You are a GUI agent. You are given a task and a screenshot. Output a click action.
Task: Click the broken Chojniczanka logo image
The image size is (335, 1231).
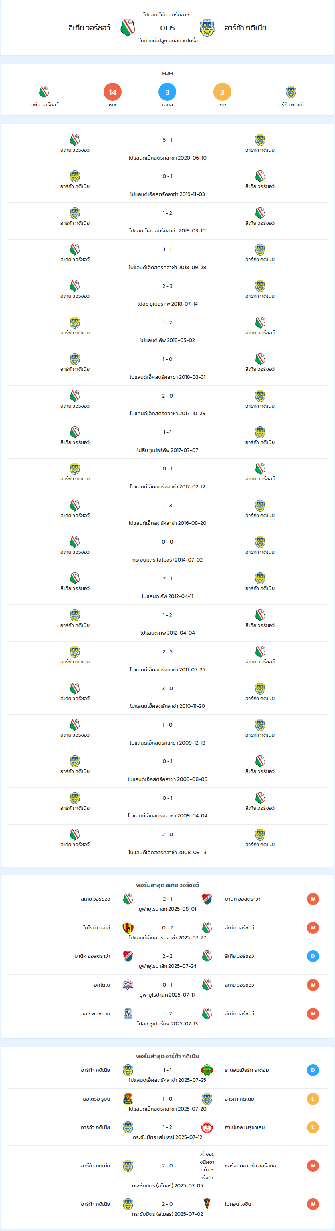point(207,1165)
